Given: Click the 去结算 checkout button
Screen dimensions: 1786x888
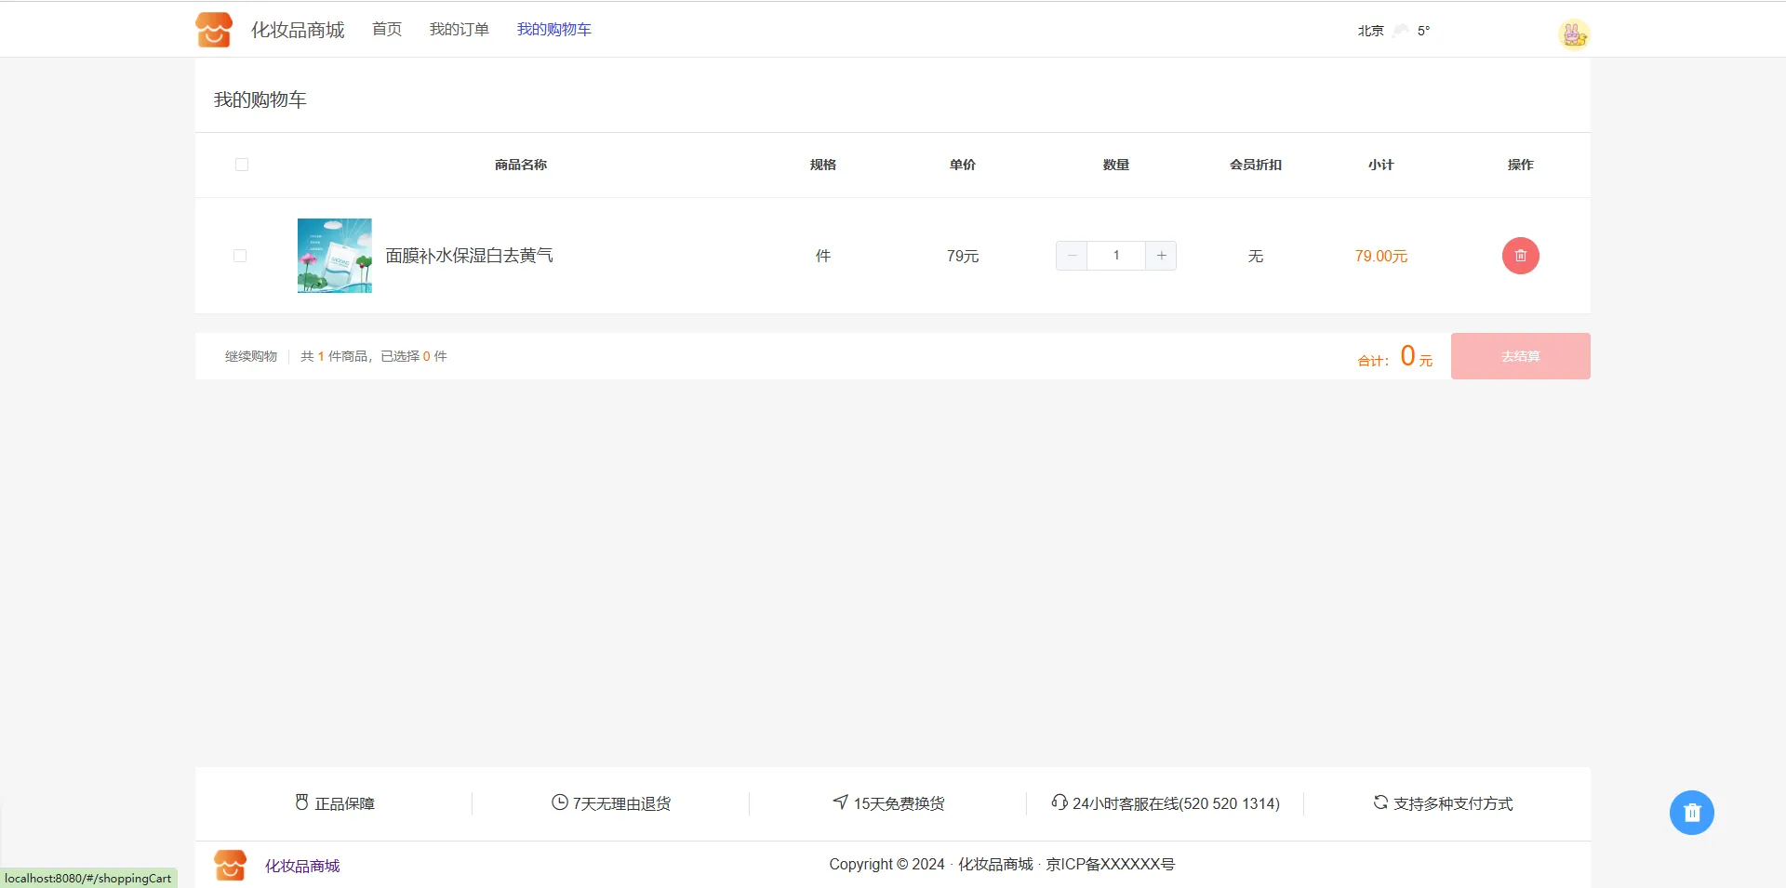Looking at the screenshot, I should point(1520,356).
